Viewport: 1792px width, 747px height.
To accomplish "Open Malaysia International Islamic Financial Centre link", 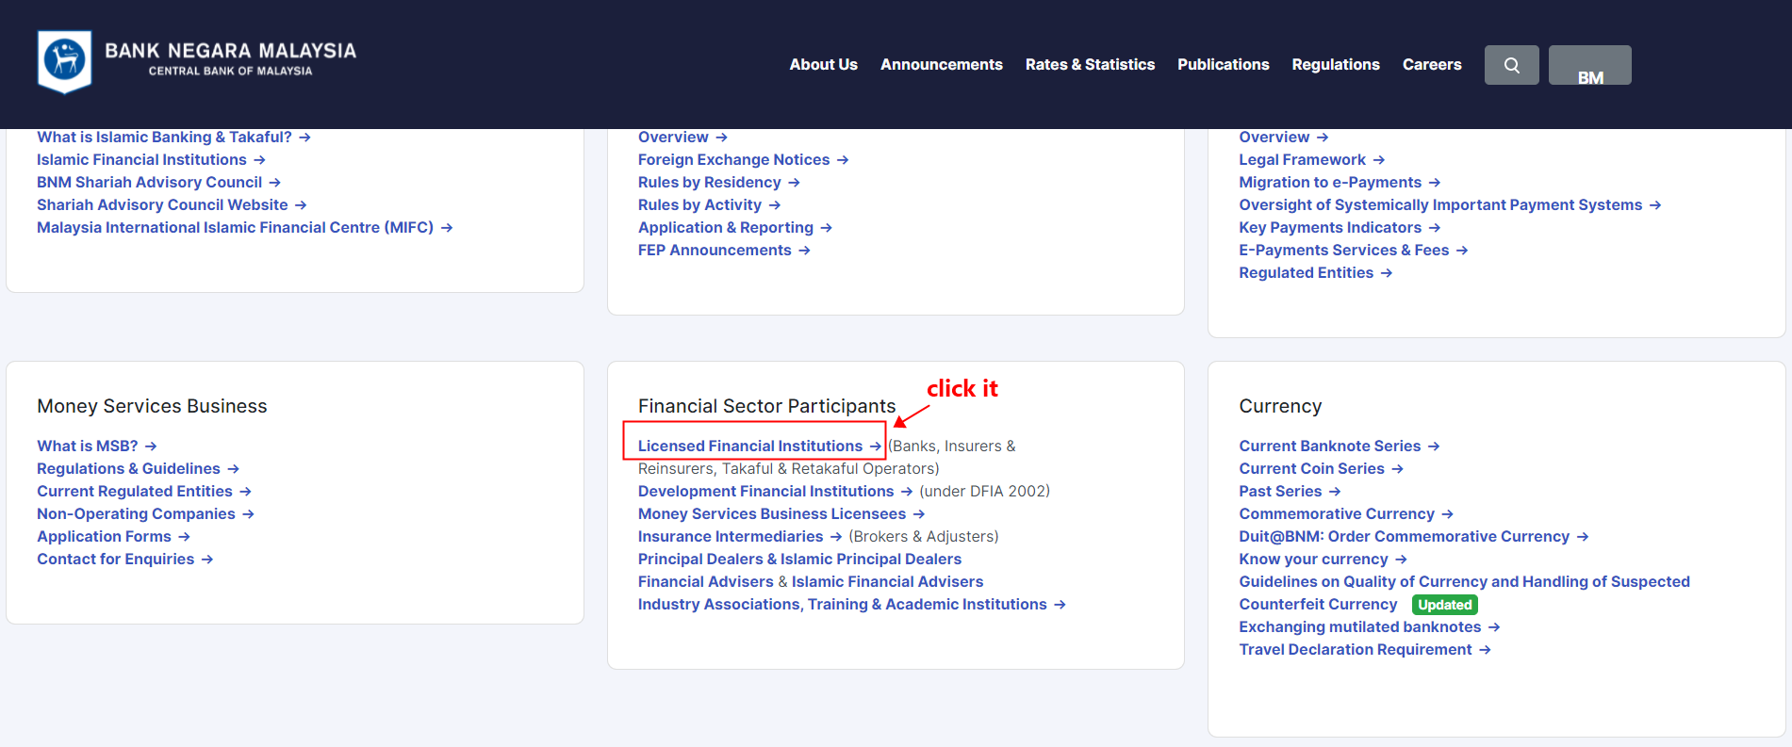I will tap(244, 228).
